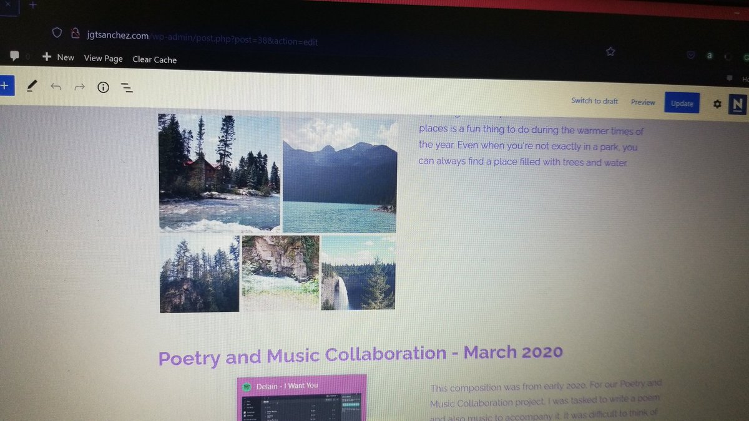Click Clear Cache in admin bar

pyautogui.click(x=154, y=59)
